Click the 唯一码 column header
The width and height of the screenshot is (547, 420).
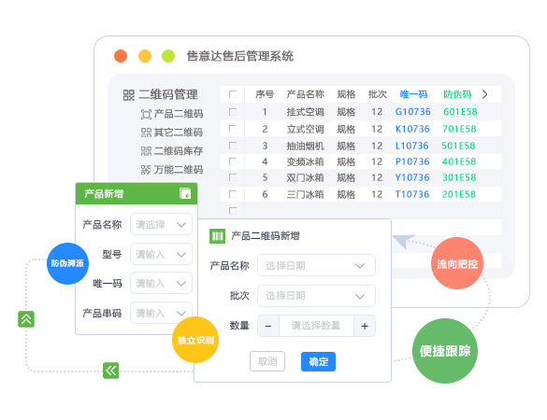pos(413,94)
